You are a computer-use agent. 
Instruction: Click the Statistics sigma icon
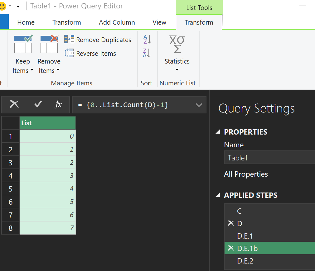point(177,44)
